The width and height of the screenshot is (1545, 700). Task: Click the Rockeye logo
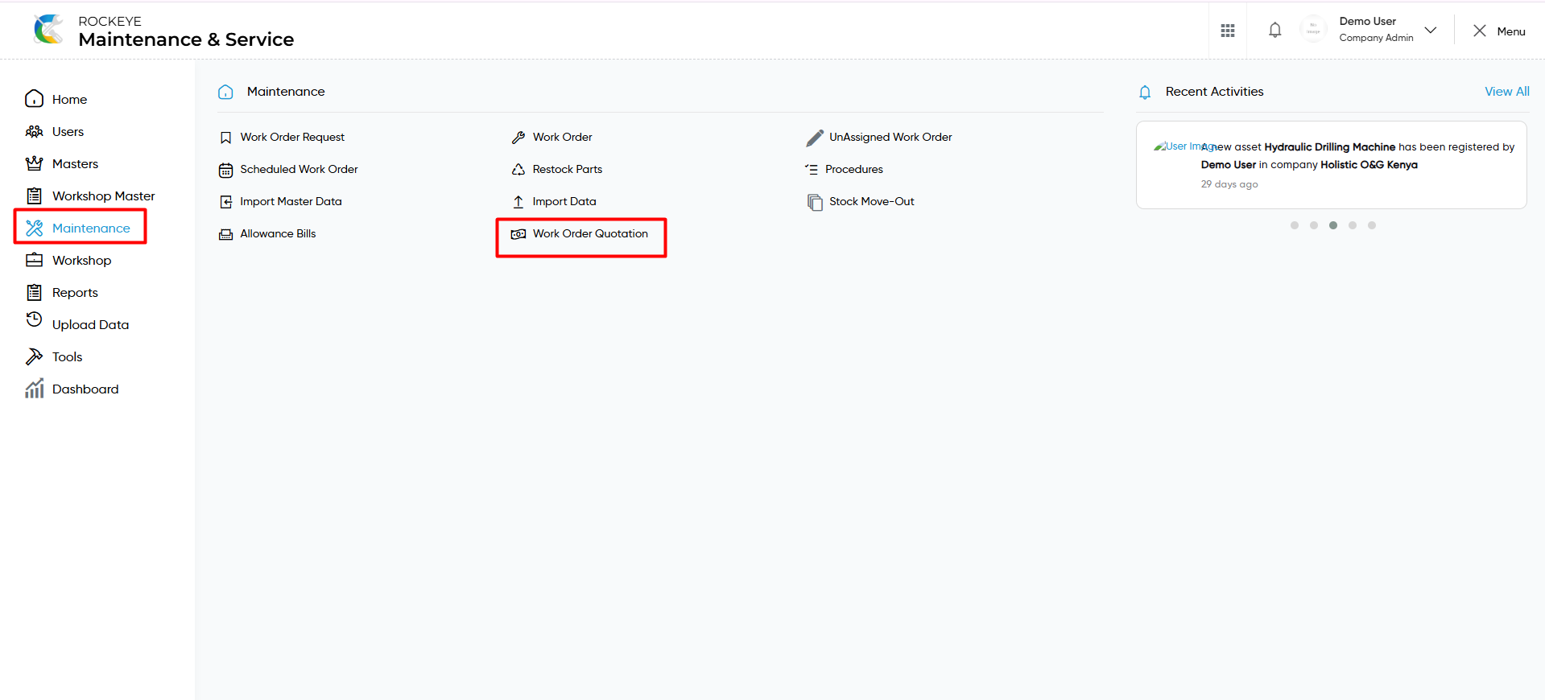tap(48, 30)
